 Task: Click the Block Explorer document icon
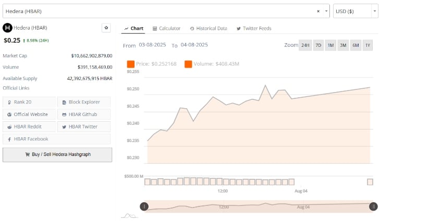[64, 102]
